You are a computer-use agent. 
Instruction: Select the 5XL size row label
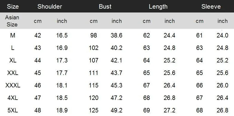click(13, 110)
